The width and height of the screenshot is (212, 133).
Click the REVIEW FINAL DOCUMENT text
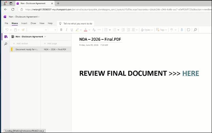tap(123, 73)
